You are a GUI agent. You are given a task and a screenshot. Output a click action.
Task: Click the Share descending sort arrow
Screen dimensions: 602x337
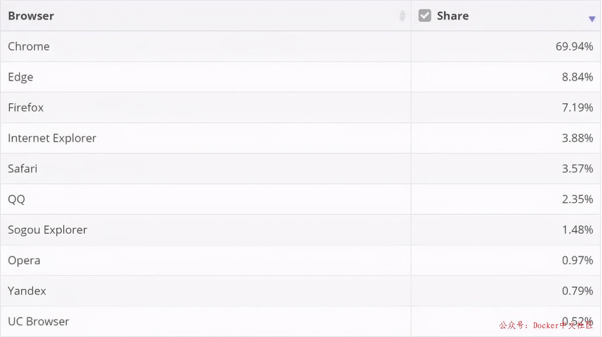pos(592,19)
